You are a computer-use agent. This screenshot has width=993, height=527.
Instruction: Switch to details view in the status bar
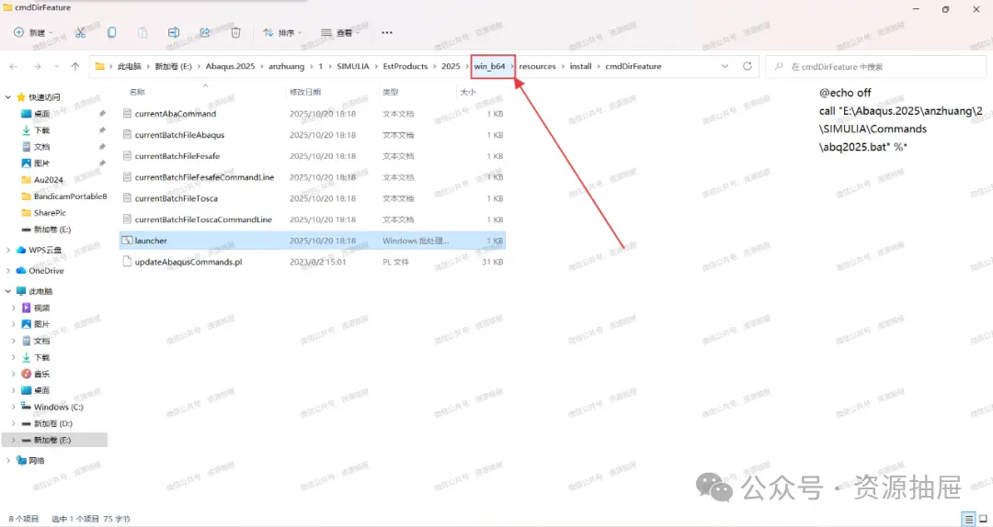click(969, 519)
